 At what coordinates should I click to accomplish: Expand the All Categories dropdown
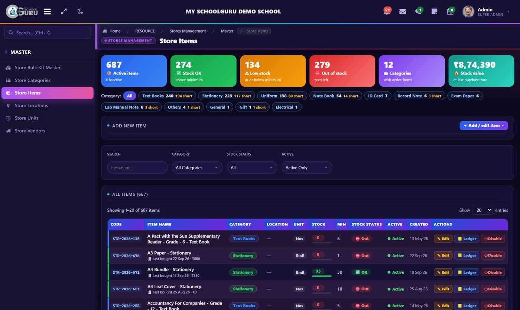click(x=197, y=168)
